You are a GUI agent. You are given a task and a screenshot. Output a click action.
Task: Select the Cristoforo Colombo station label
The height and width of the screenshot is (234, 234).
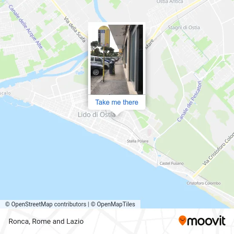[203, 183]
